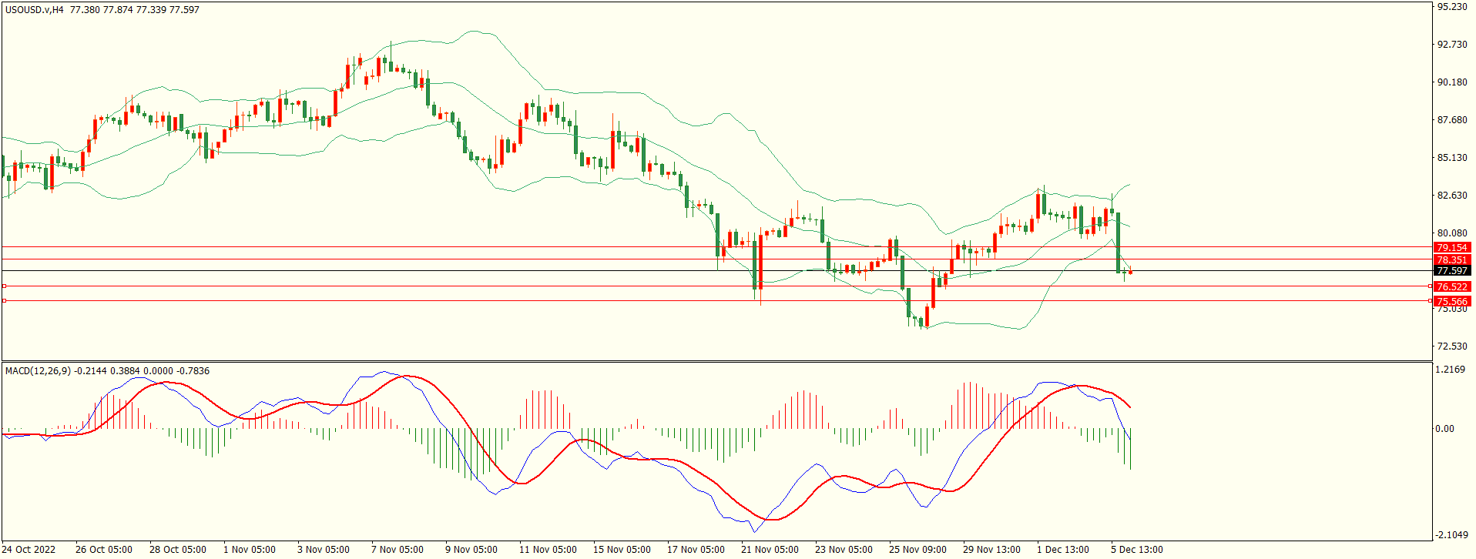Click the black 77.597 current price label

tap(1451, 270)
